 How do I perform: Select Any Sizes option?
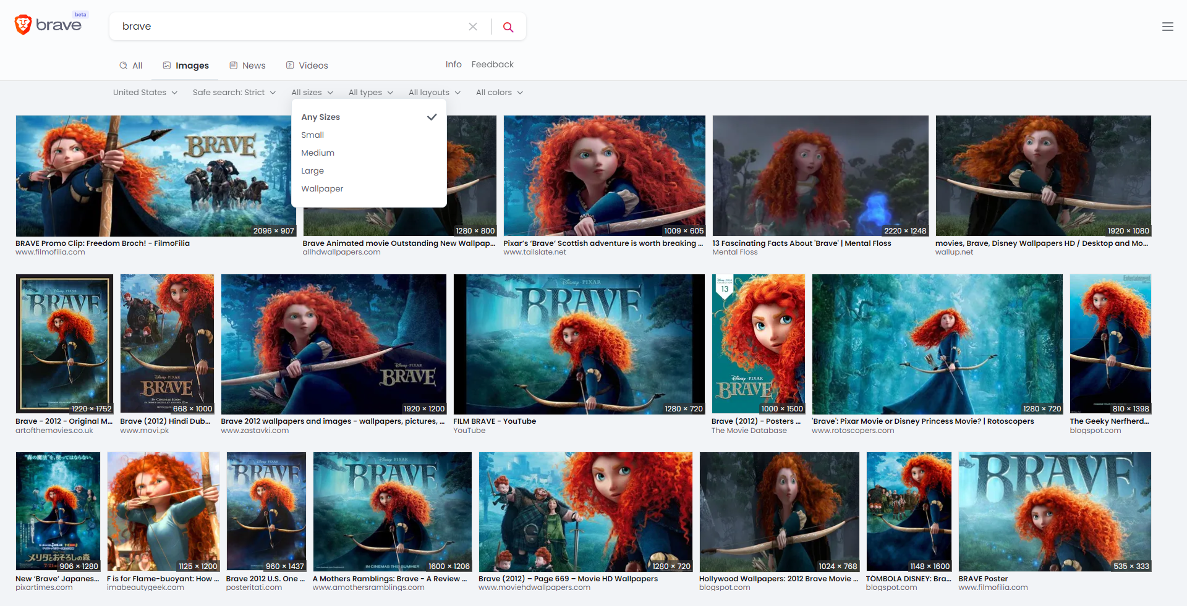[x=369, y=117]
